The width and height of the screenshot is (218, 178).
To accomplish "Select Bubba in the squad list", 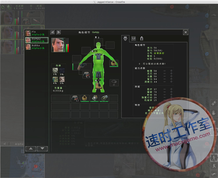I will coord(37,47).
